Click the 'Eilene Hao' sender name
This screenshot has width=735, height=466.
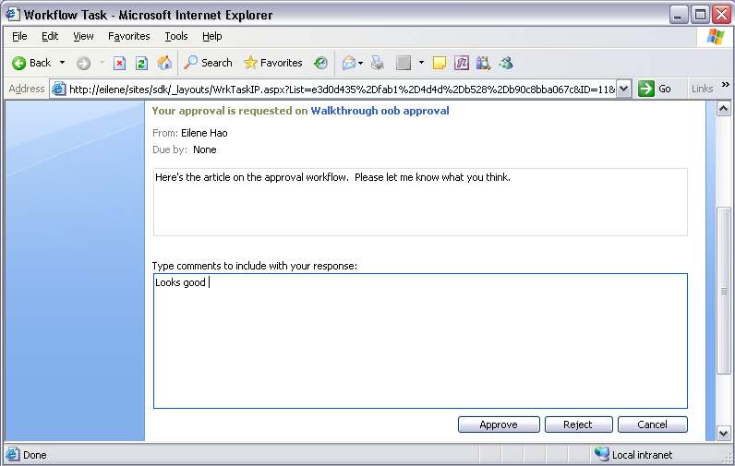(204, 133)
